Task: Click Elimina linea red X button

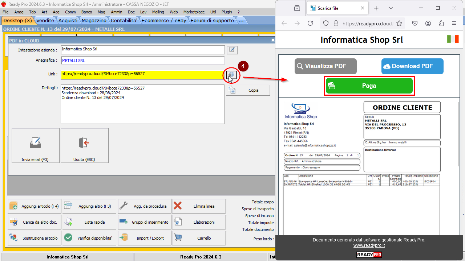Action: [199, 206]
